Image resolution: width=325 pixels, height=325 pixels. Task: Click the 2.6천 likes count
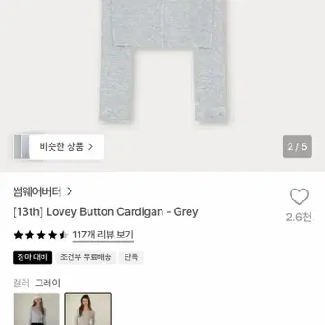click(x=299, y=218)
